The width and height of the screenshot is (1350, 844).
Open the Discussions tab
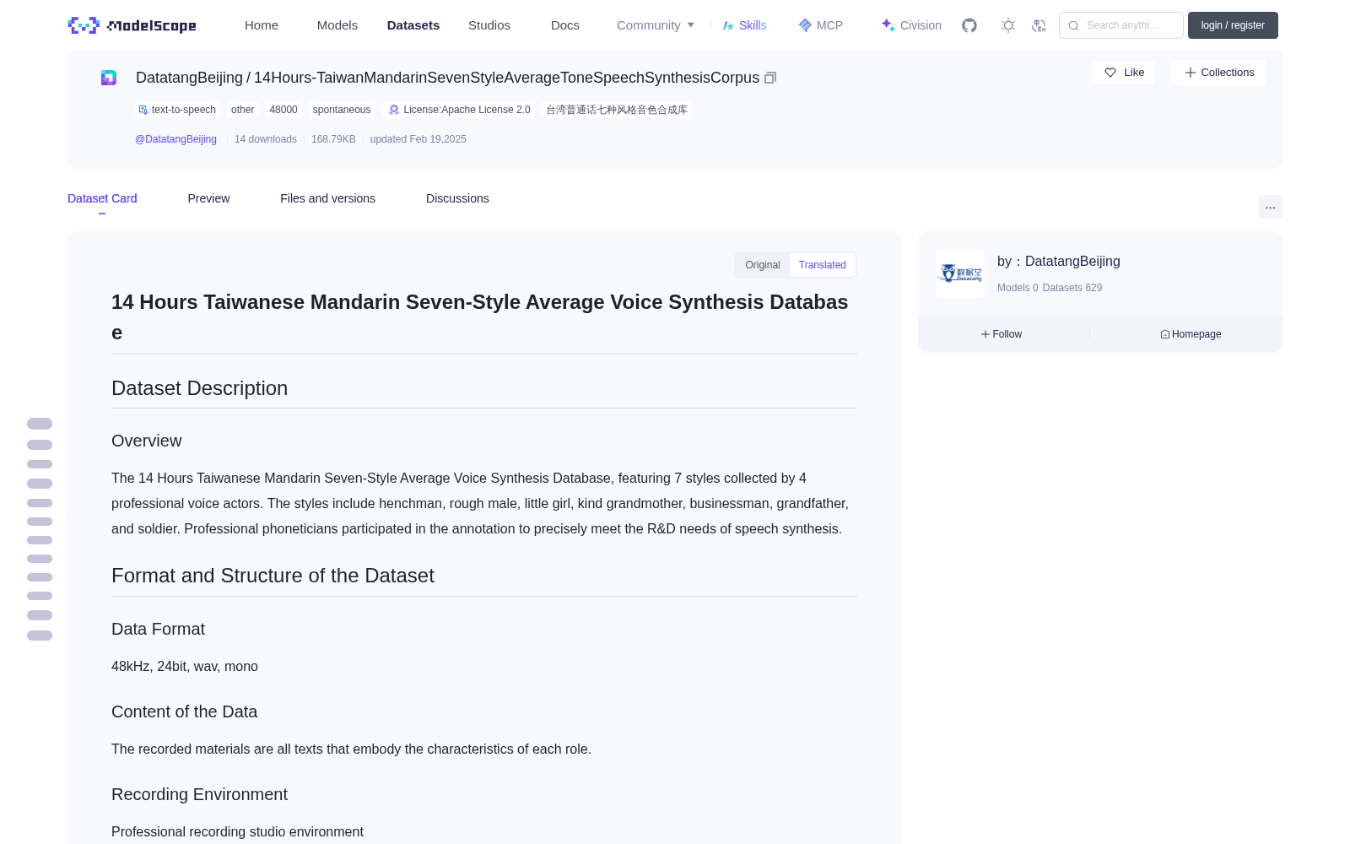457,198
